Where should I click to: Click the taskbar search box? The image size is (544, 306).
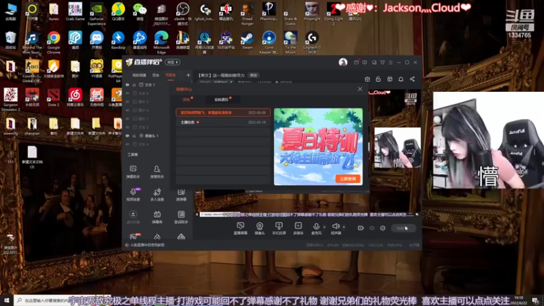[x=41, y=301]
